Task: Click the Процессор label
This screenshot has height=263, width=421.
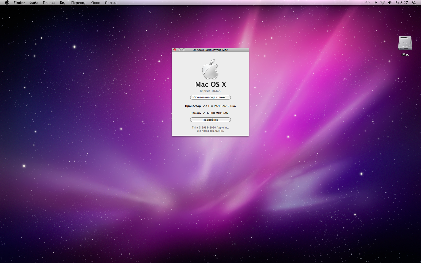Action: 193,106
